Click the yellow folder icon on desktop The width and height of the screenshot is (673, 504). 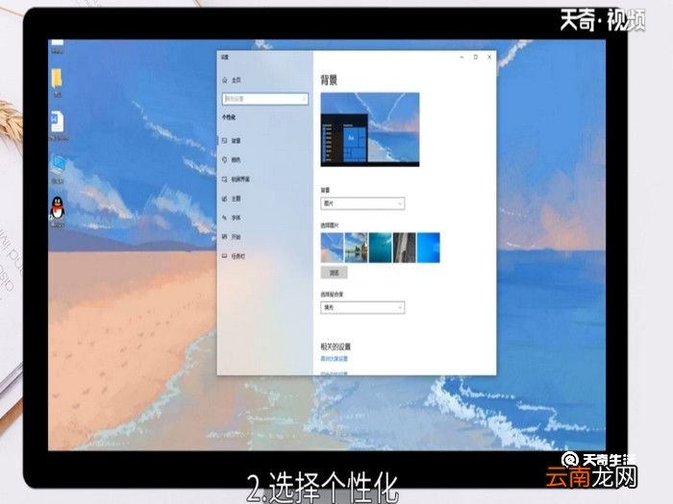57,79
